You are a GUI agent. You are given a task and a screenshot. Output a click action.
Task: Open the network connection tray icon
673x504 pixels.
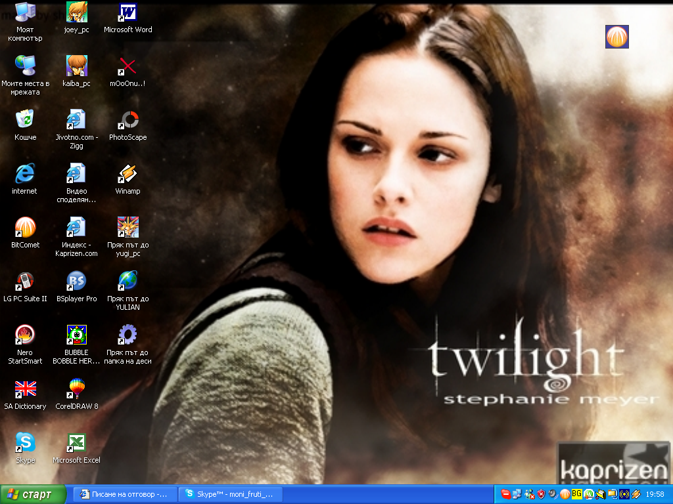pyautogui.click(x=517, y=494)
